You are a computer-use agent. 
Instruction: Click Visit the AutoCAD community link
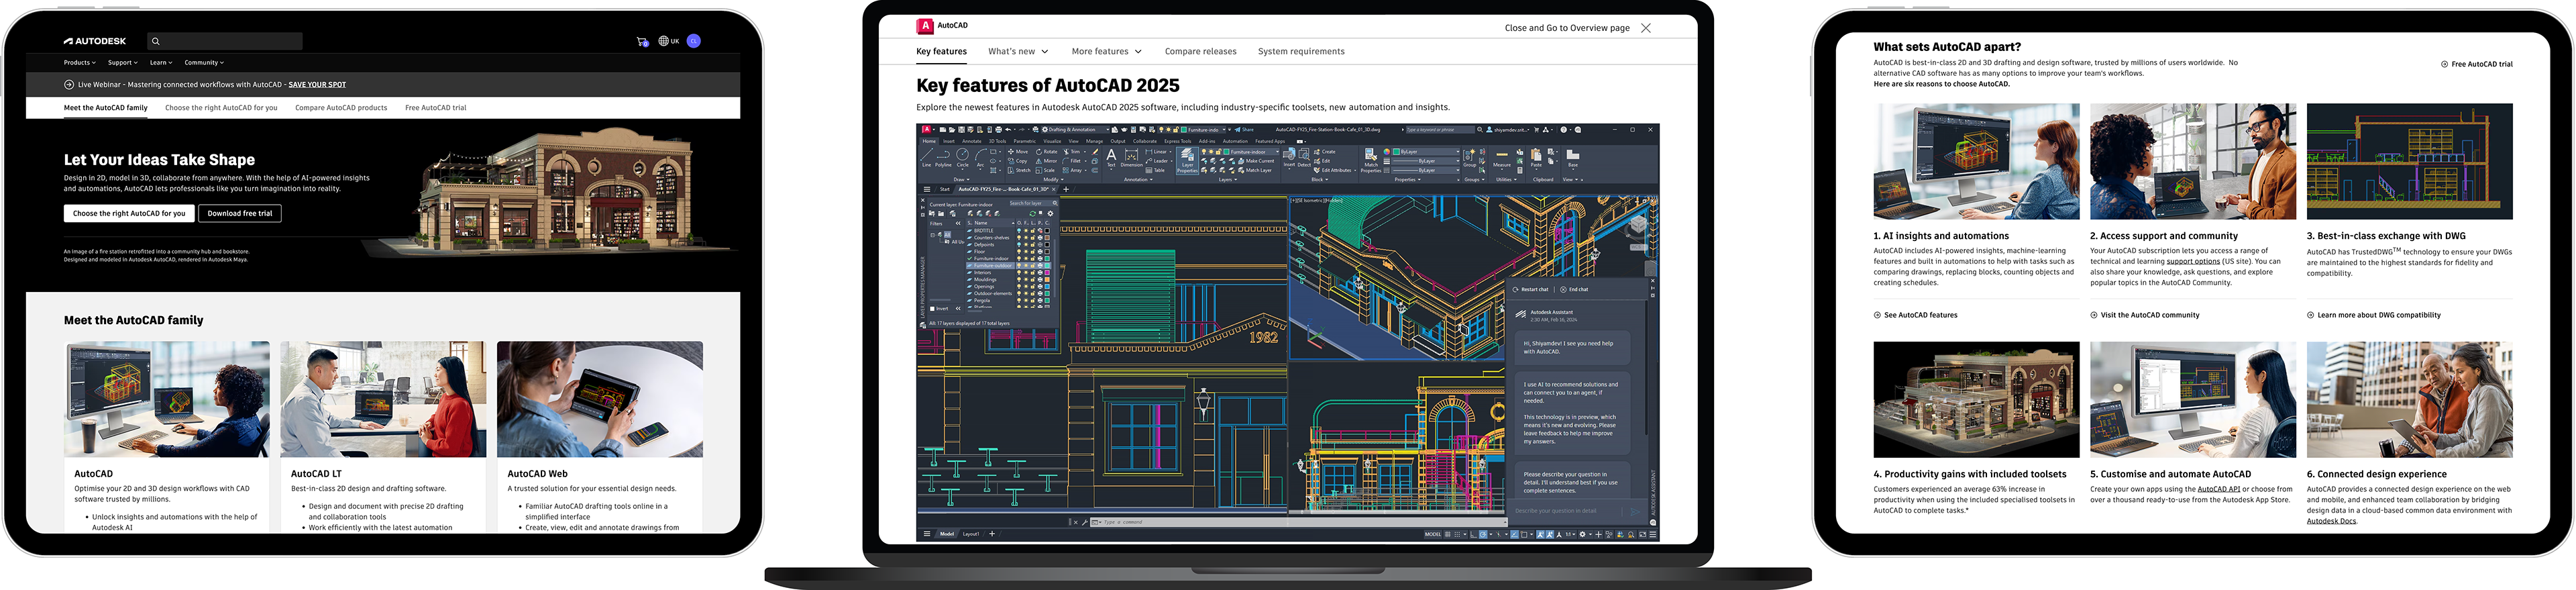point(2145,315)
